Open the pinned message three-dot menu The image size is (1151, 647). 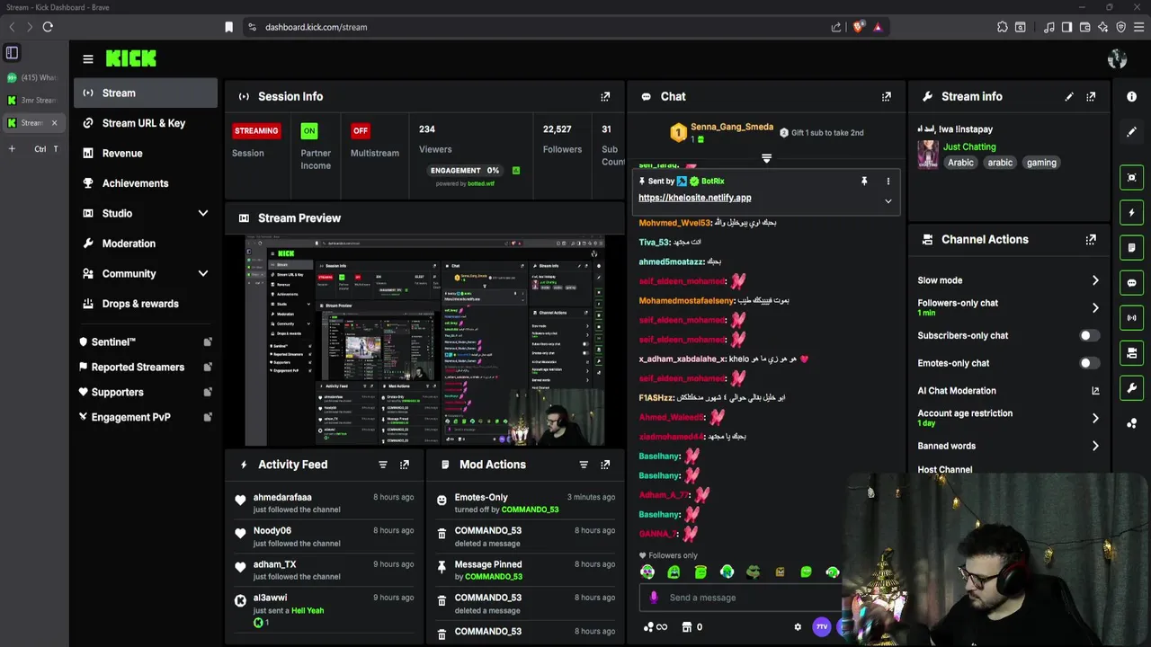pyautogui.click(x=888, y=182)
